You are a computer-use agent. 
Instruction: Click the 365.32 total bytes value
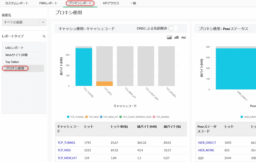(142, 143)
